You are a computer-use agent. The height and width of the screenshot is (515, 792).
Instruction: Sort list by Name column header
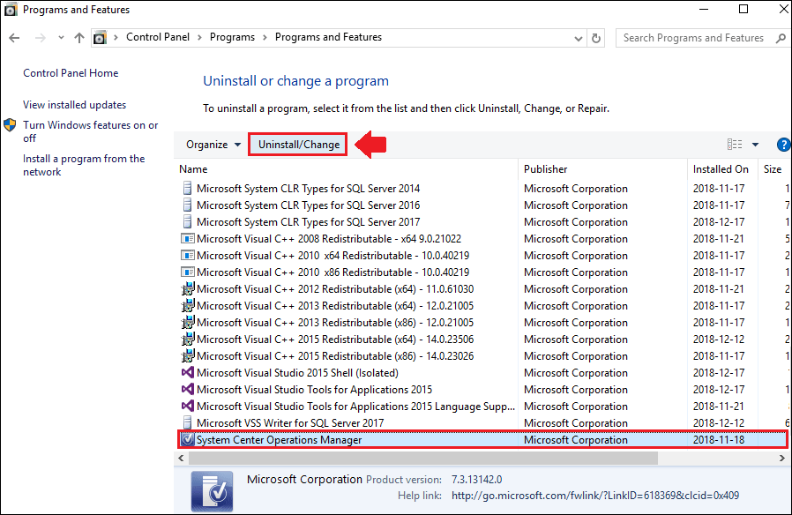(193, 169)
